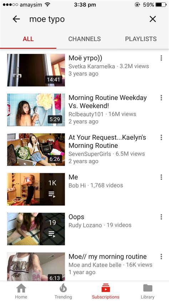Open the 1K playlist icon on Me
This screenshot has width=169, height=301.
(52, 195)
